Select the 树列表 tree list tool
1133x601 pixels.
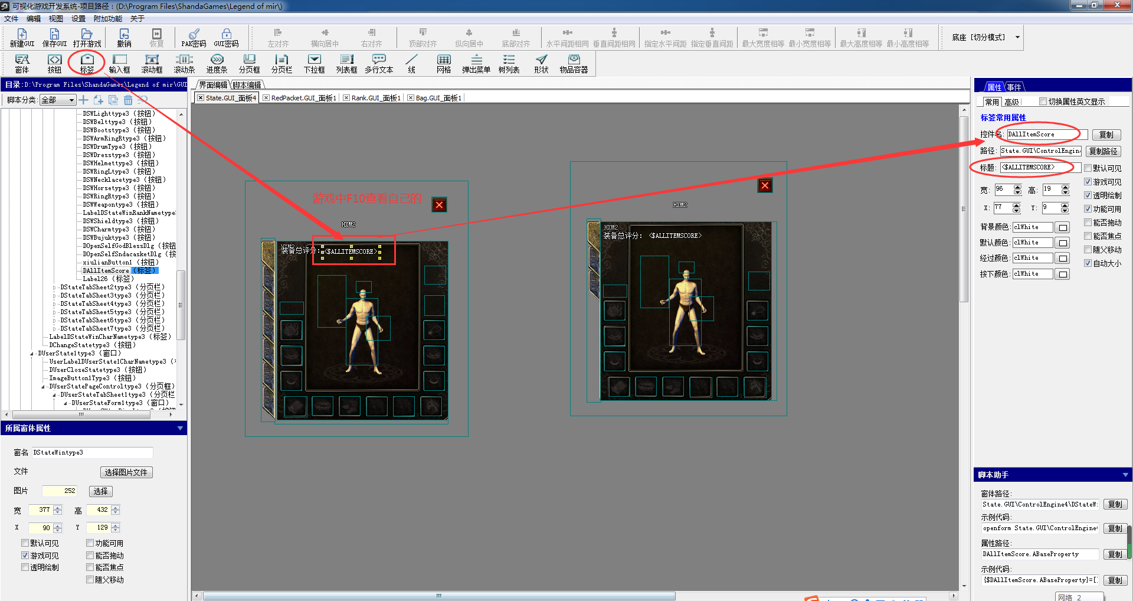point(509,64)
